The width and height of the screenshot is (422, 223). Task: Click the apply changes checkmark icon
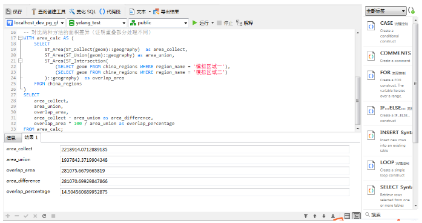[26, 216]
